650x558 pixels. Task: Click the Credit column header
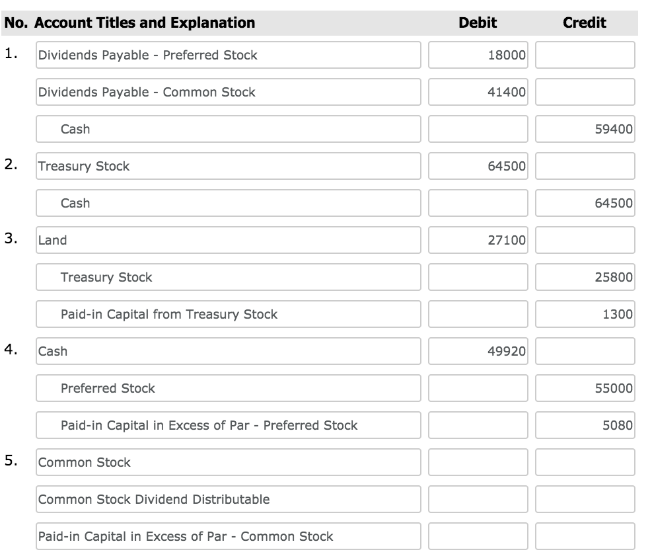click(x=584, y=23)
